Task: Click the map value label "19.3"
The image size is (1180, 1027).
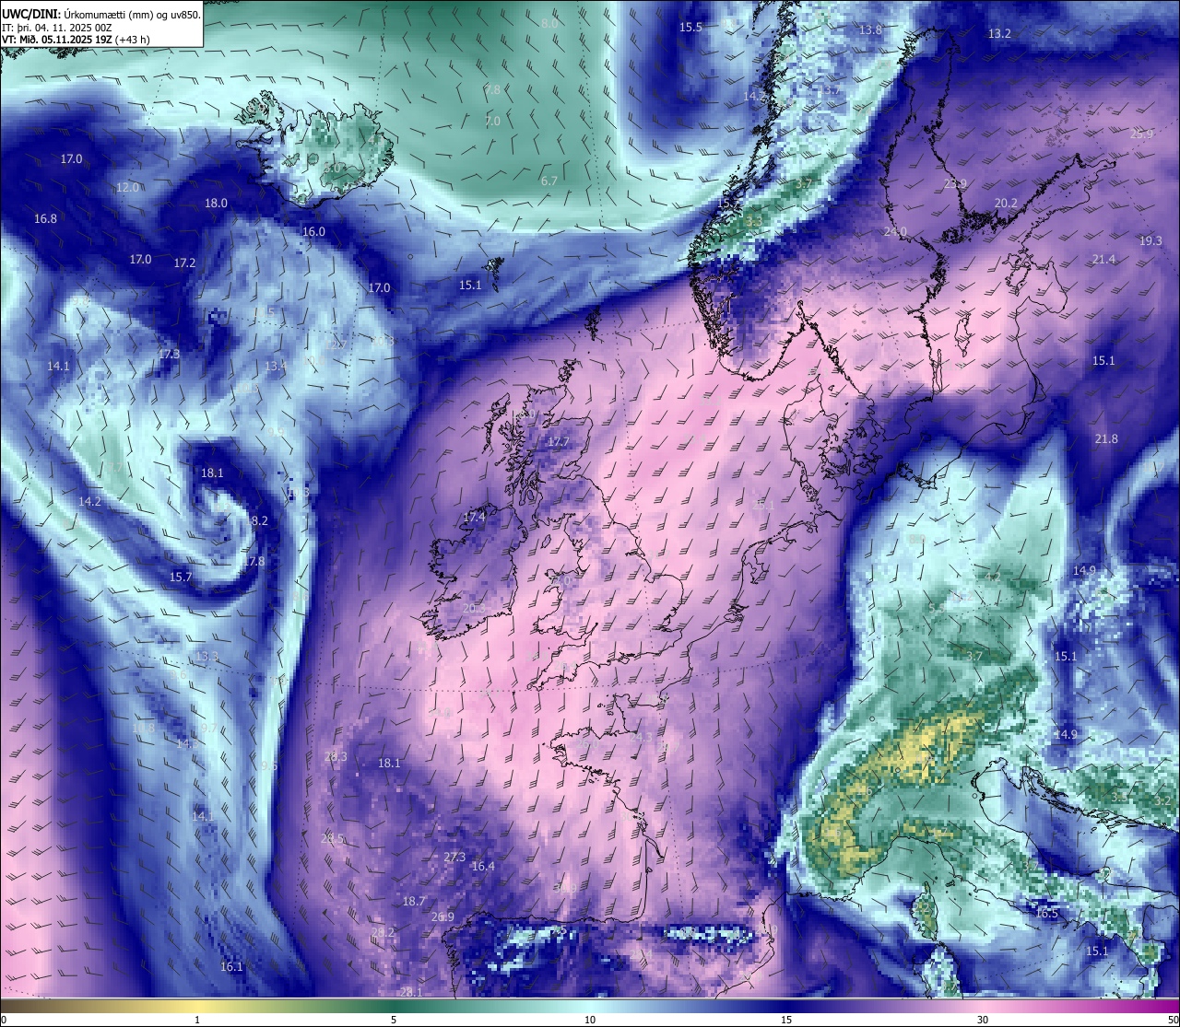Action: tap(1150, 241)
